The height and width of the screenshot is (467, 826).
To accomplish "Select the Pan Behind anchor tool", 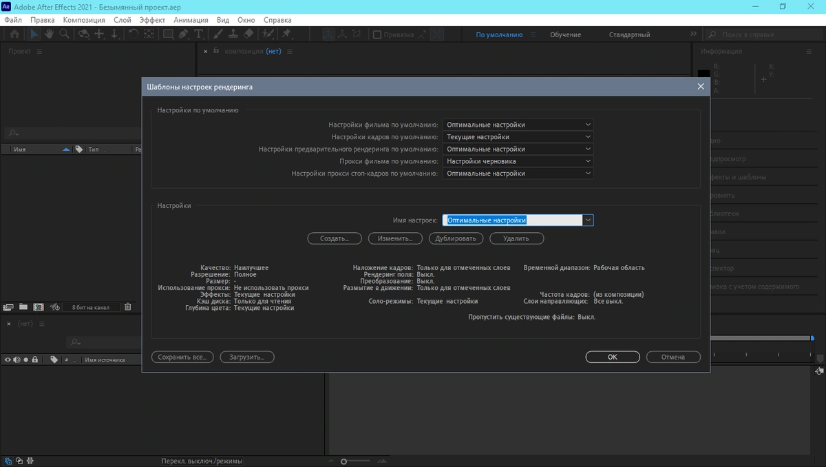I will 149,34.
